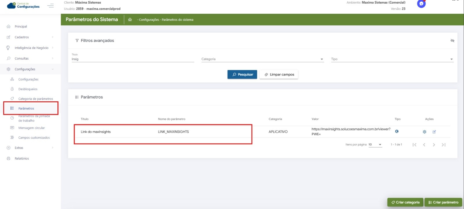
Task: Click the Criar parâmetro button
Action: pos(443,202)
